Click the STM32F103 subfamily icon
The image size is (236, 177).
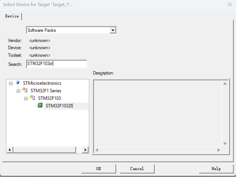33,98
